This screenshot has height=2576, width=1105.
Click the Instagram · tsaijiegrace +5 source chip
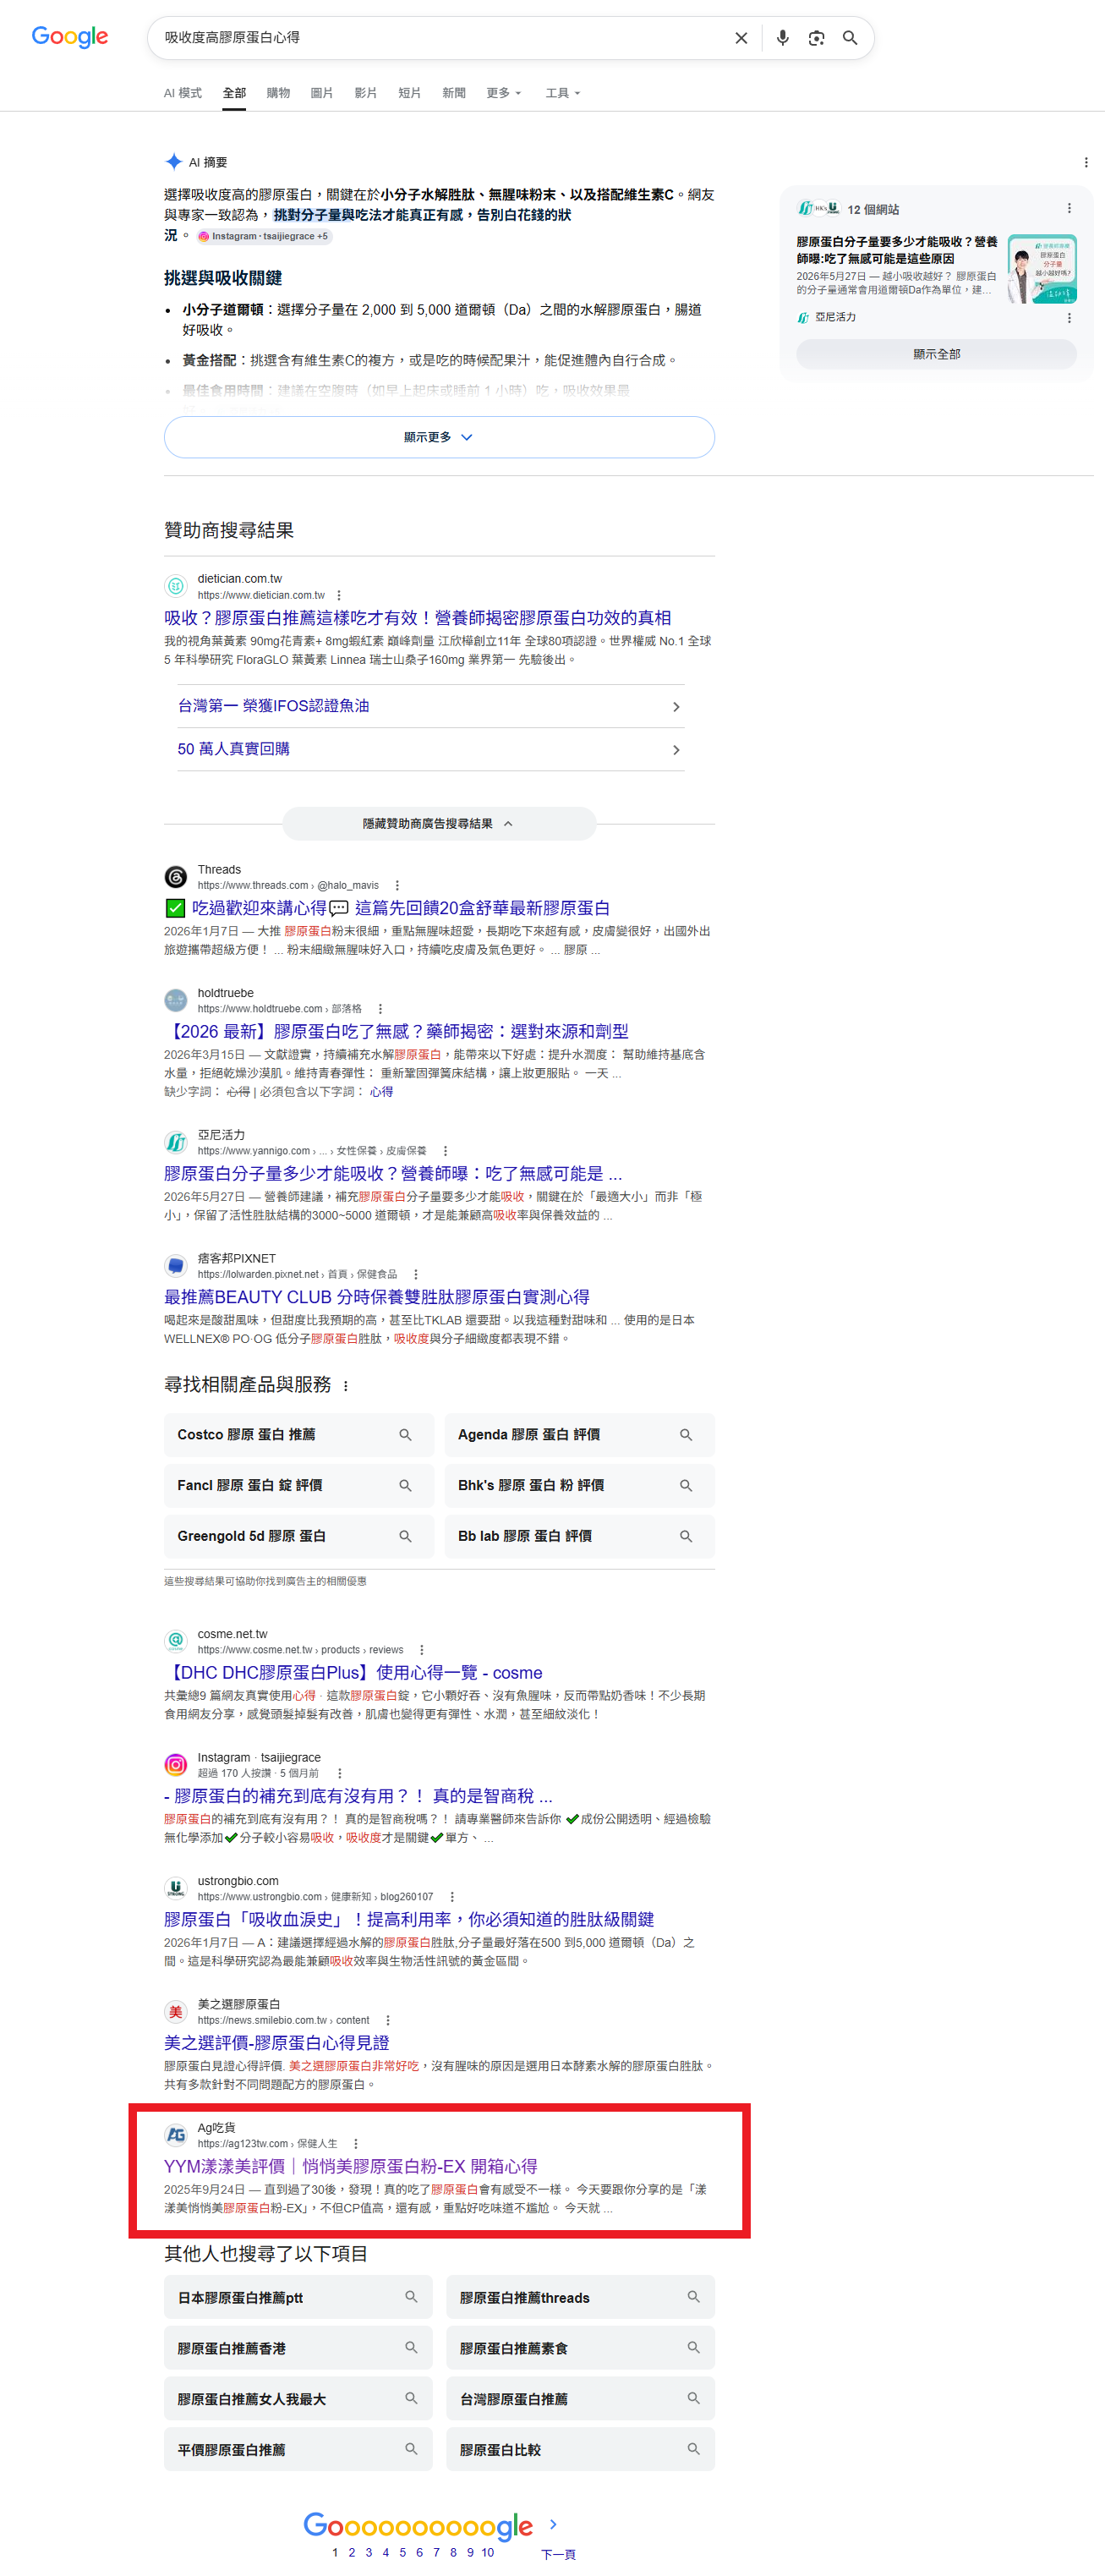[x=264, y=236]
